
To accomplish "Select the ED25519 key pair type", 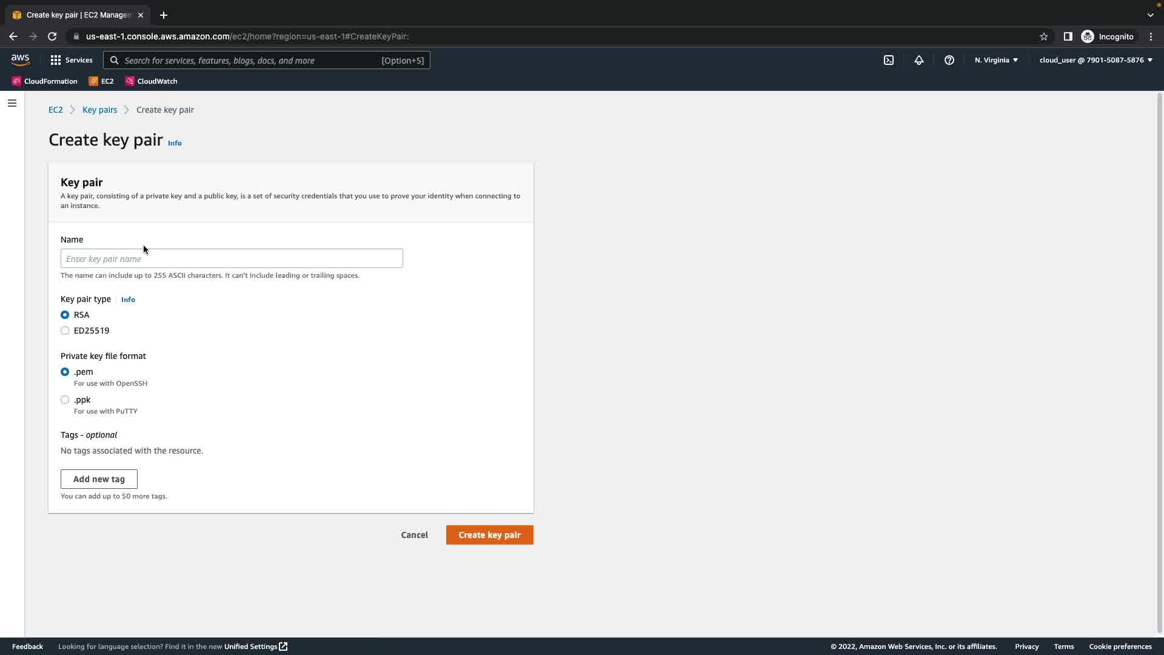I will (65, 331).
